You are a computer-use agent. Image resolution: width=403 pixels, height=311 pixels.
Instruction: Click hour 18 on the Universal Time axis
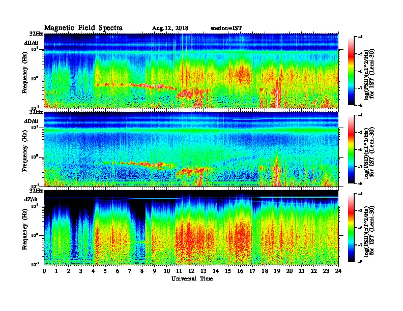click(265, 271)
